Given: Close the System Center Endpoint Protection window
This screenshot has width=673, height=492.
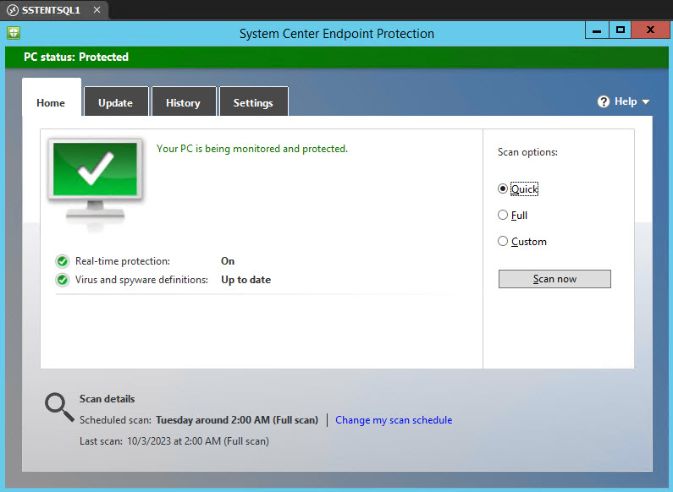Looking at the screenshot, I should point(650,30).
